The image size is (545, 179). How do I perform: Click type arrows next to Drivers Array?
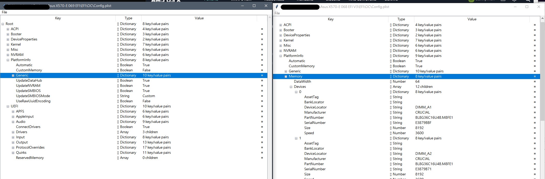click(x=118, y=132)
